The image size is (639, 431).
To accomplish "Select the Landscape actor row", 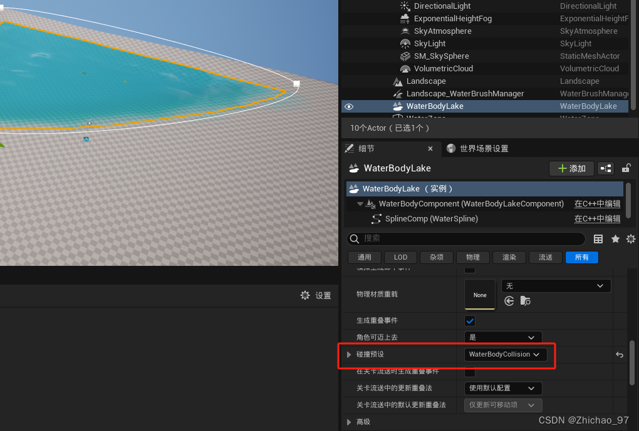I will [x=485, y=81].
